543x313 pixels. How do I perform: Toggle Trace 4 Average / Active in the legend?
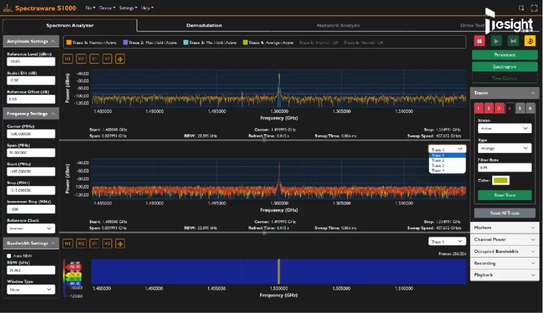click(x=268, y=42)
